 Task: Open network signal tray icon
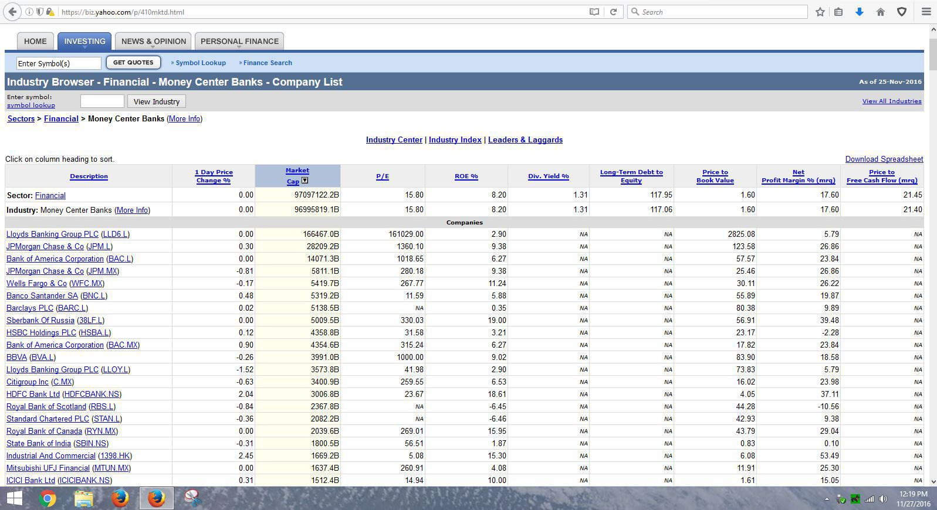(870, 499)
